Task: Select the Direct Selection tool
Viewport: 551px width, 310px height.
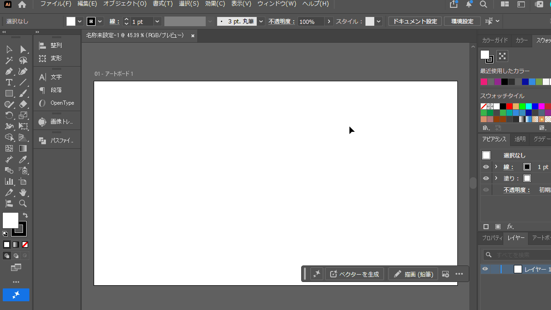Action: point(23,49)
